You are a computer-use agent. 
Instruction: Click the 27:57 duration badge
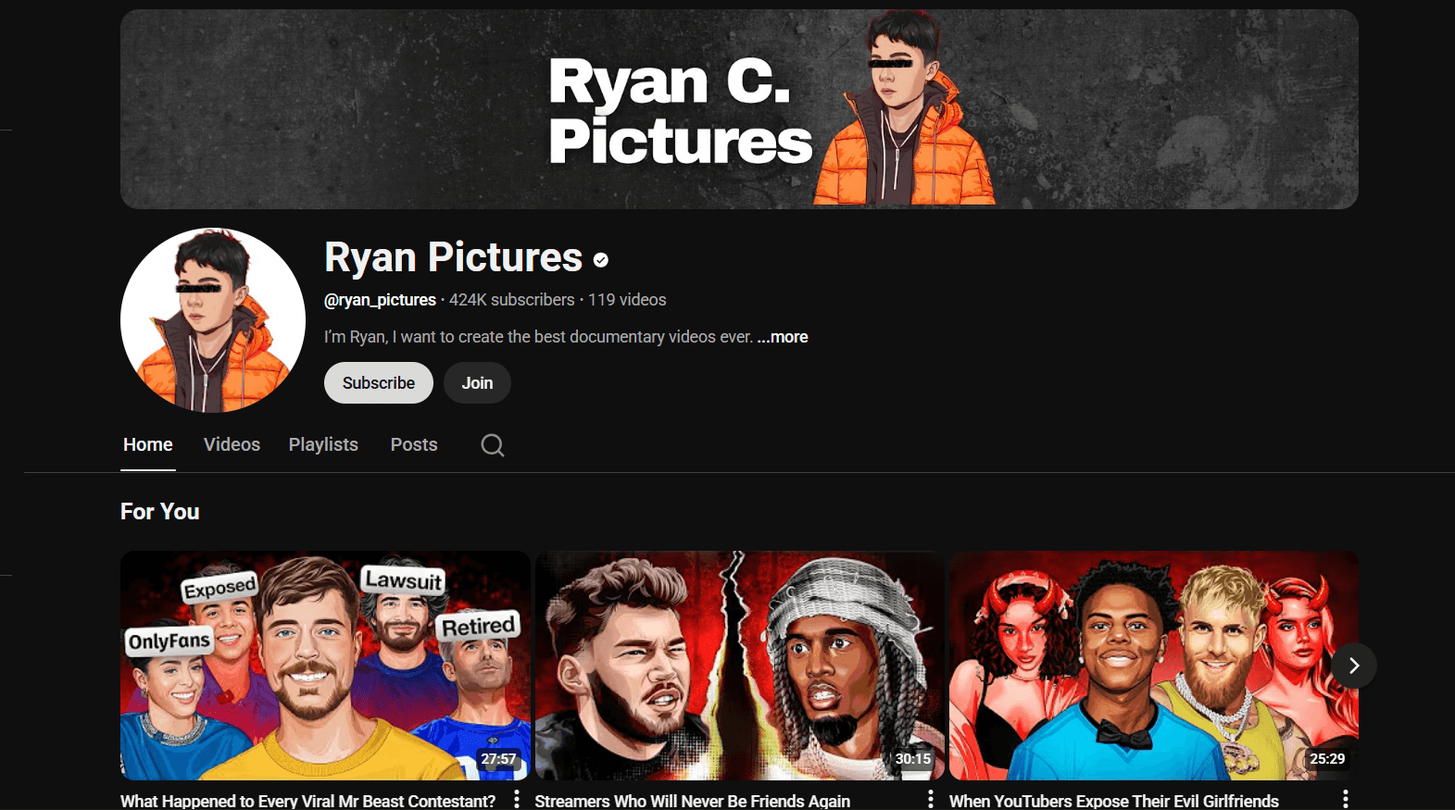(498, 759)
